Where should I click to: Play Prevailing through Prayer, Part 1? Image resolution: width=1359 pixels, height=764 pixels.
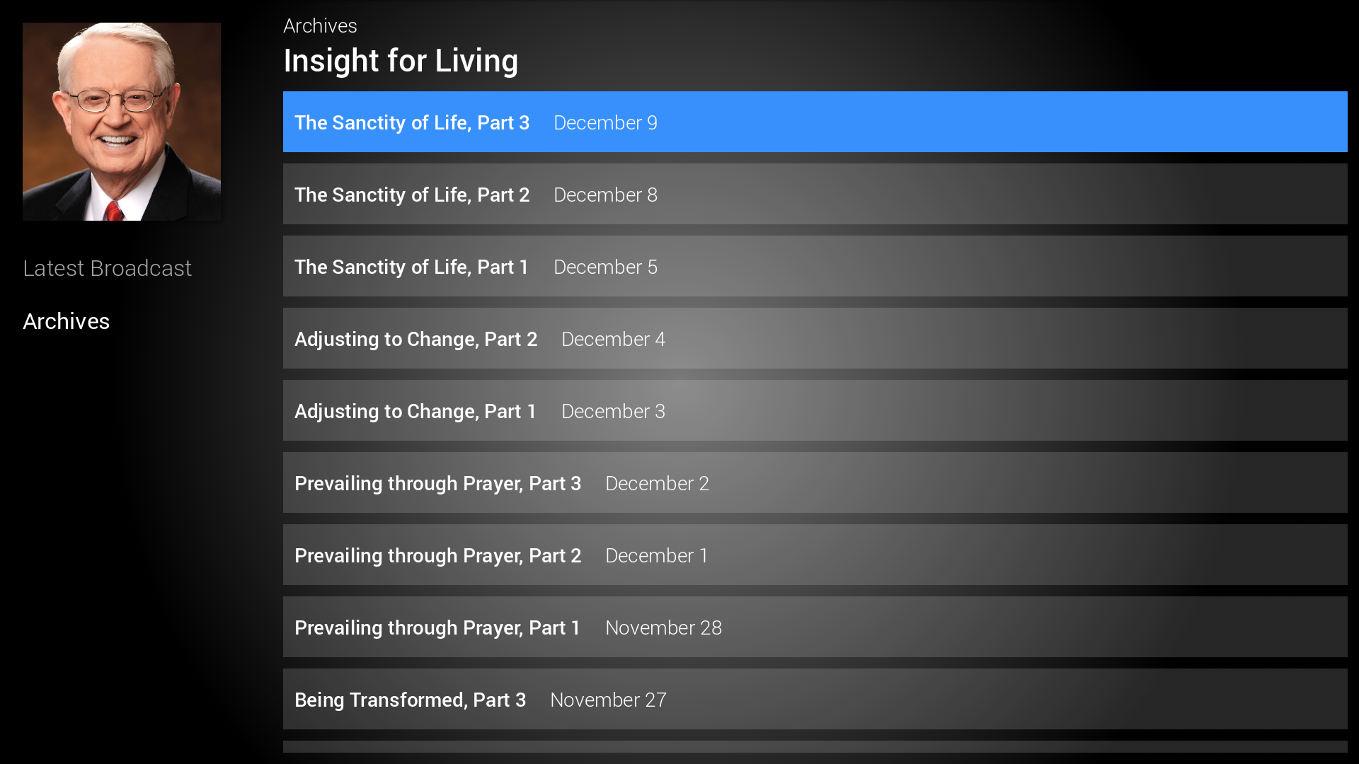coord(437,627)
